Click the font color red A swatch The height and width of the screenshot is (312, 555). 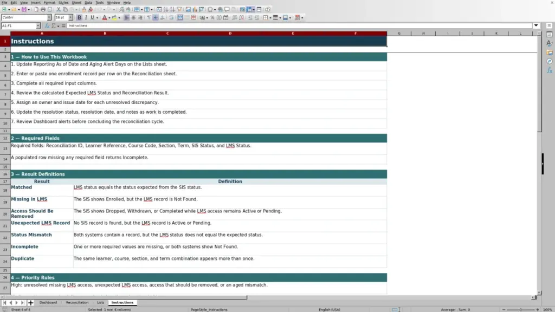105,17
